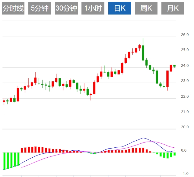This screenshot has height=177, width=194.
Task: Click the 22.0 price axis label
Action: click(x=185, y=97)
